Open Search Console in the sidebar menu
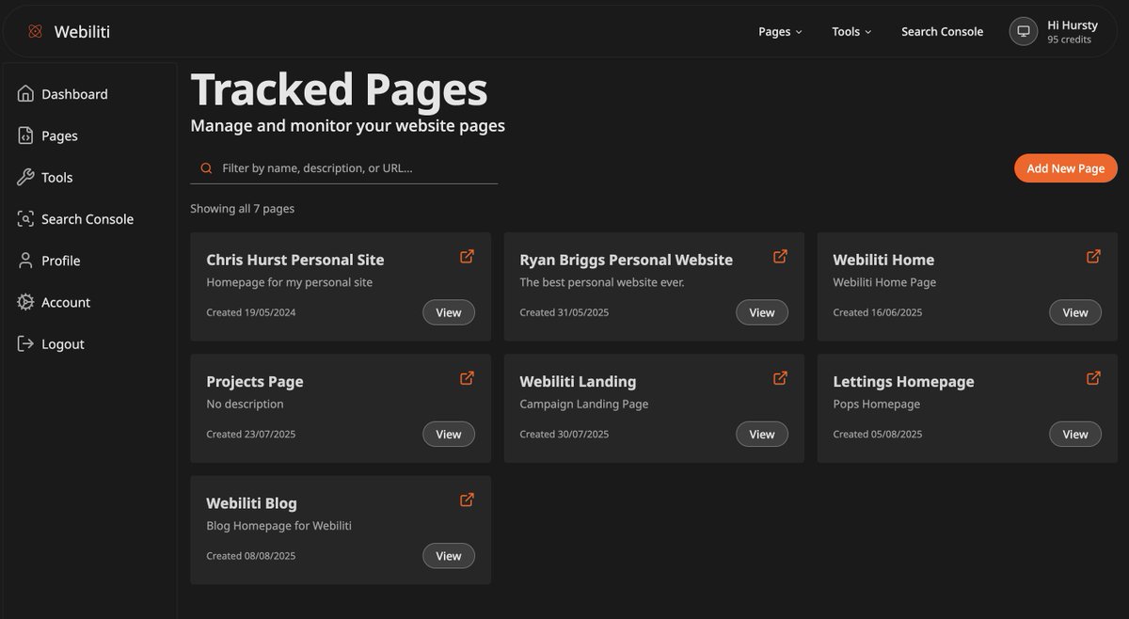Viewport: 1129px width, 619px height. click(x=87, y=219)
